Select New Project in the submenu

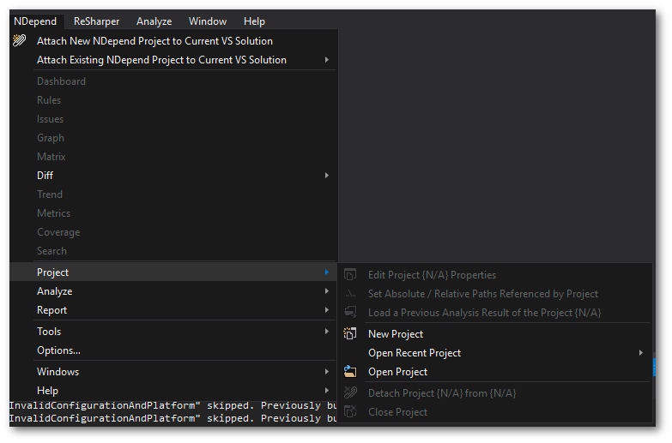(495, 334)
